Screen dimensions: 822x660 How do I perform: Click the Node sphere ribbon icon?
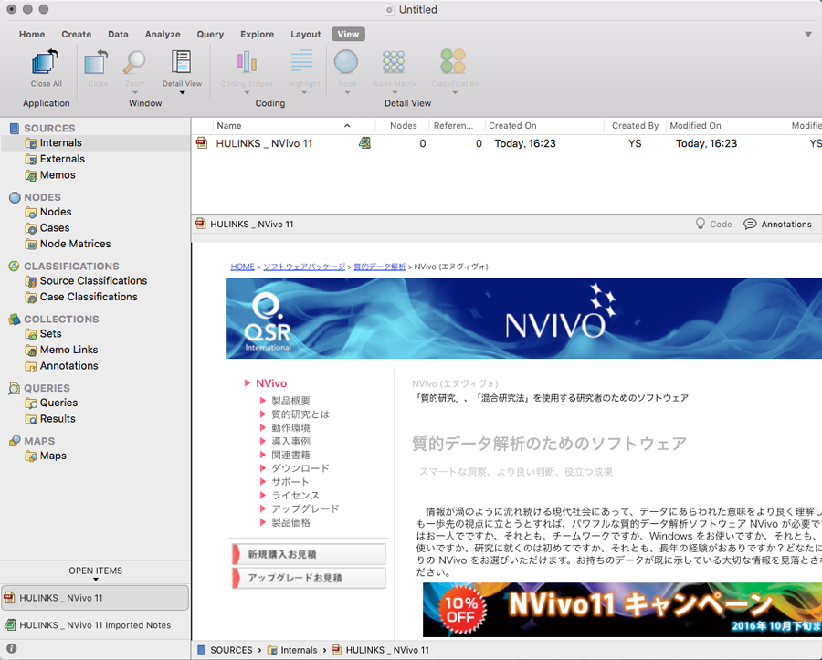pyautogui.click(x=346, y=62)
